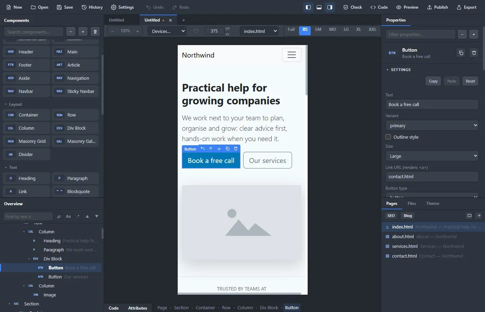Toggle regex search in Overview

(x=78, y=217)
